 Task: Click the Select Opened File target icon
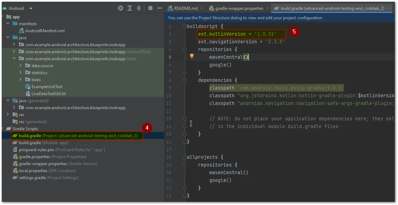pyautogui.click(x=121, y=8)
